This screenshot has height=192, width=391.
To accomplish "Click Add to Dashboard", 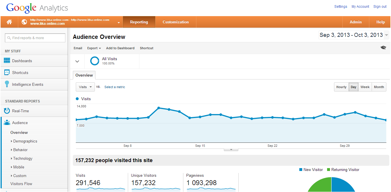I will (120, 48).
